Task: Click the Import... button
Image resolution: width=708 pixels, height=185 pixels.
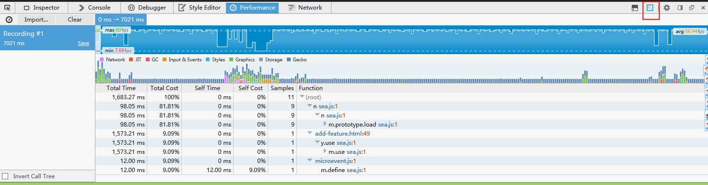Action: [36, 20]
